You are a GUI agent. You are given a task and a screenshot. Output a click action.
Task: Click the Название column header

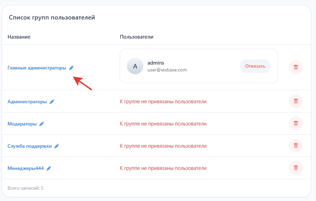(19, 37)
